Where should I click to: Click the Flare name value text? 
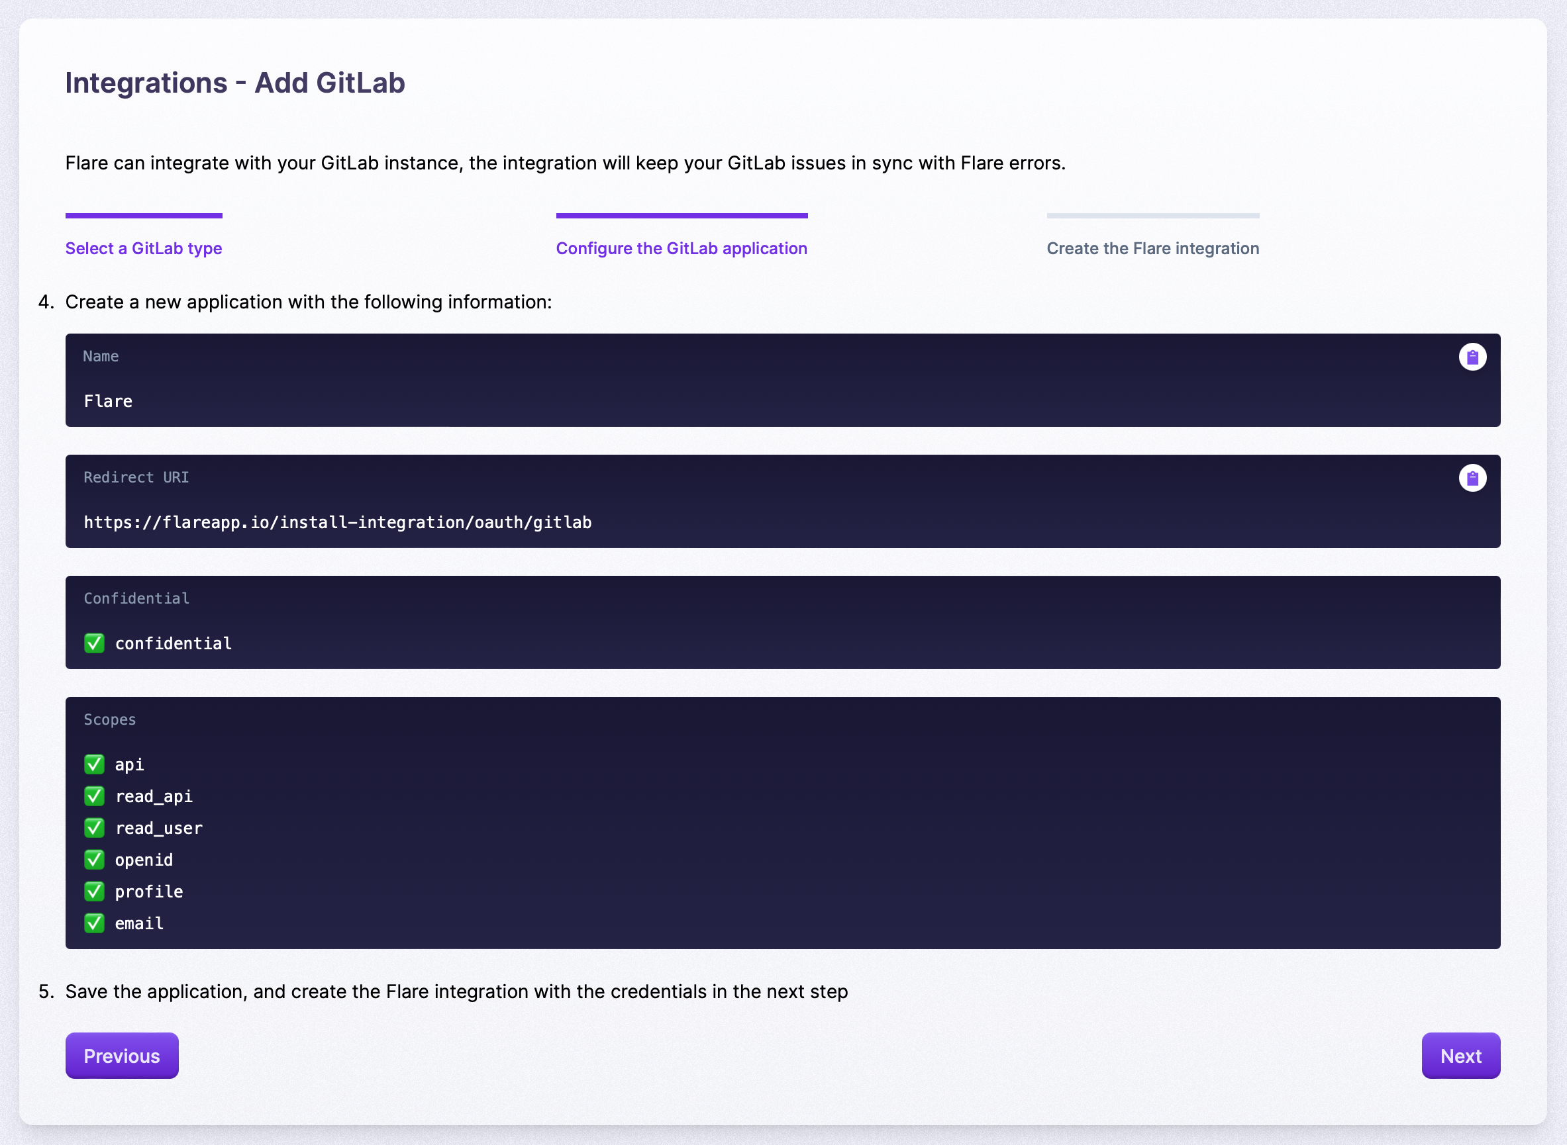point(108,401)
